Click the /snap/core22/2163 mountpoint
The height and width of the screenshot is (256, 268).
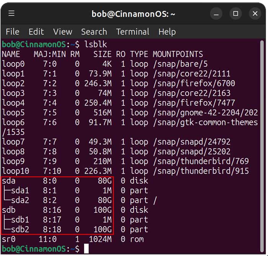pyautogui.click(x=192, y=93)
